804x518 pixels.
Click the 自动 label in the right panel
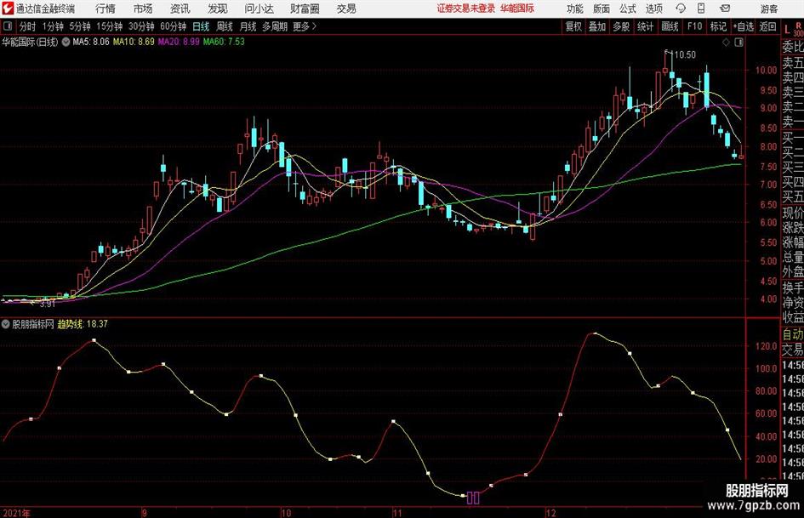pos(793,334)
